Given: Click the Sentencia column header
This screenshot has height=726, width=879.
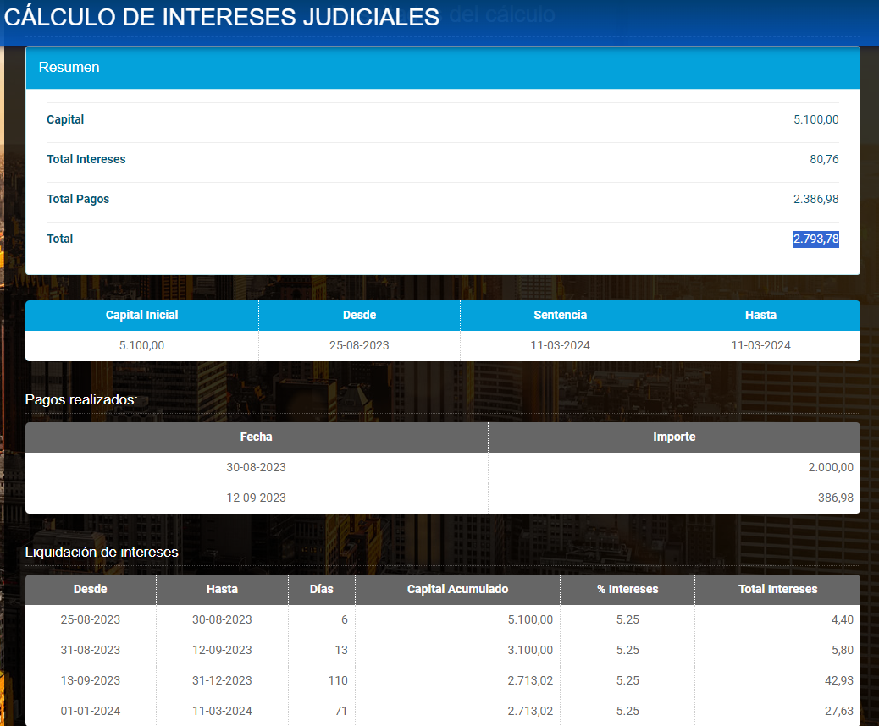Looking at the screenshot, I should (x=560, y=315).
